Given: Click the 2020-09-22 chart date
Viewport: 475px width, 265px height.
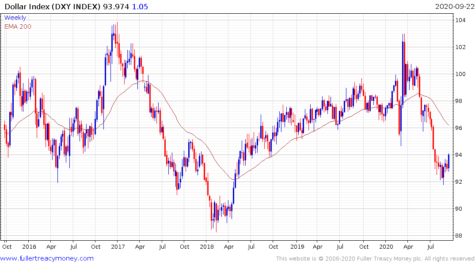Looking at the screenshot, I should pos(454,7).
